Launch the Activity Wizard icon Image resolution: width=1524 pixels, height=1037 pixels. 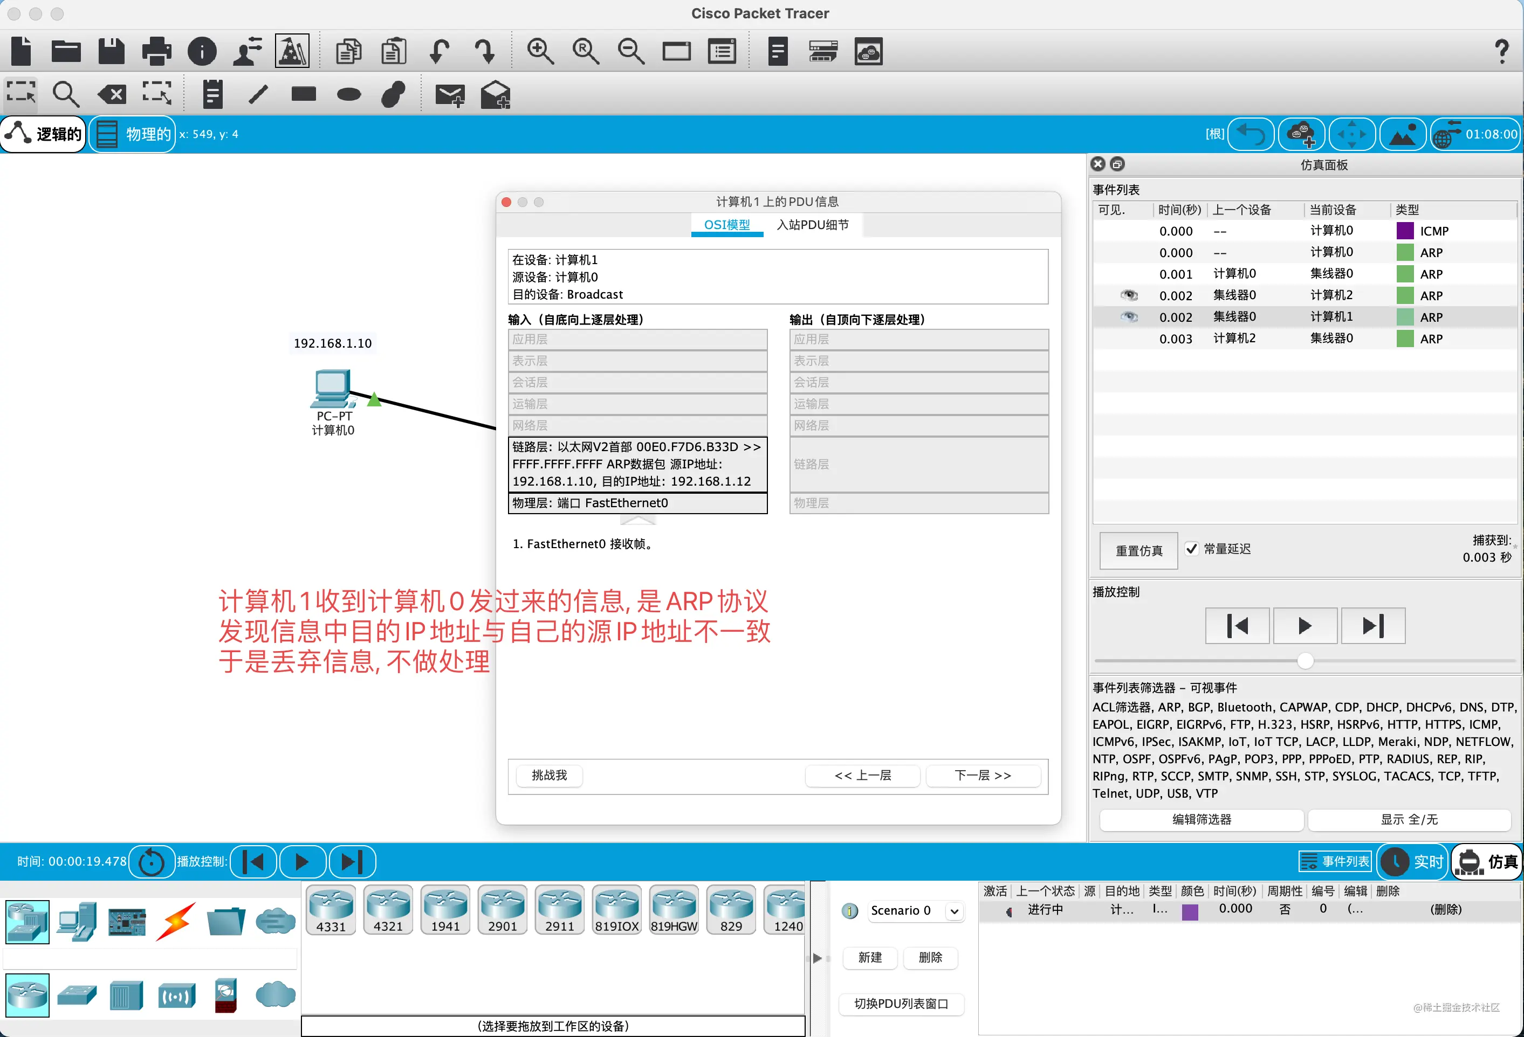coord(292,51)
